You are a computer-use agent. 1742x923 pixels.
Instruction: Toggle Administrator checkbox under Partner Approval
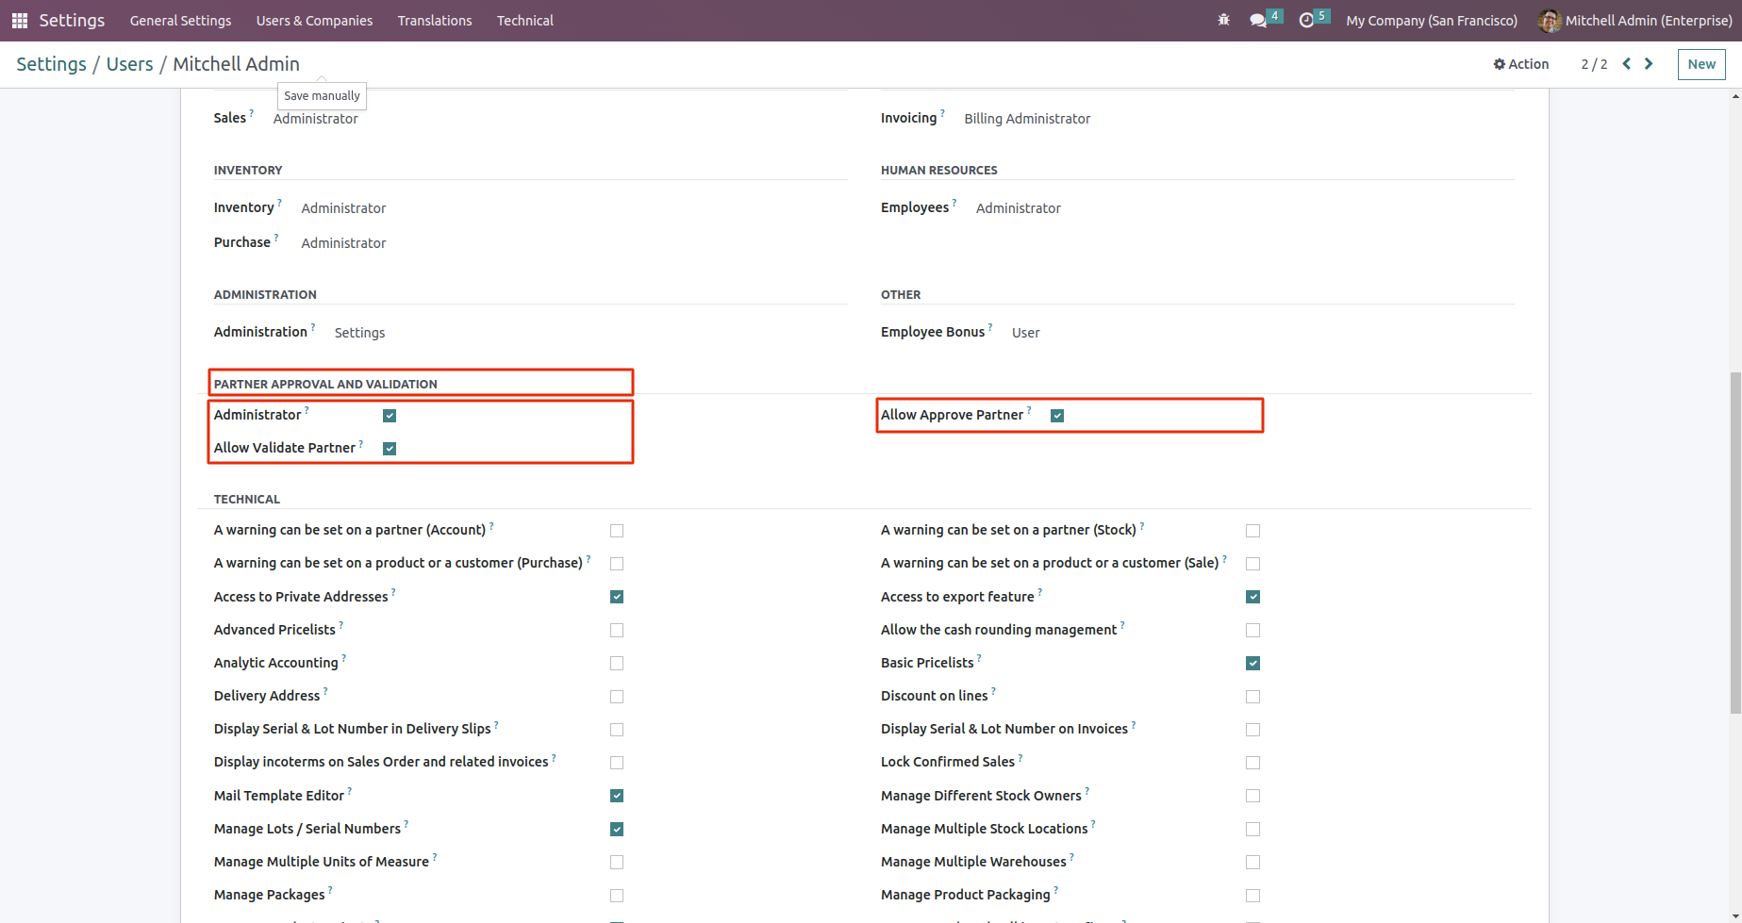coord(390,416)
